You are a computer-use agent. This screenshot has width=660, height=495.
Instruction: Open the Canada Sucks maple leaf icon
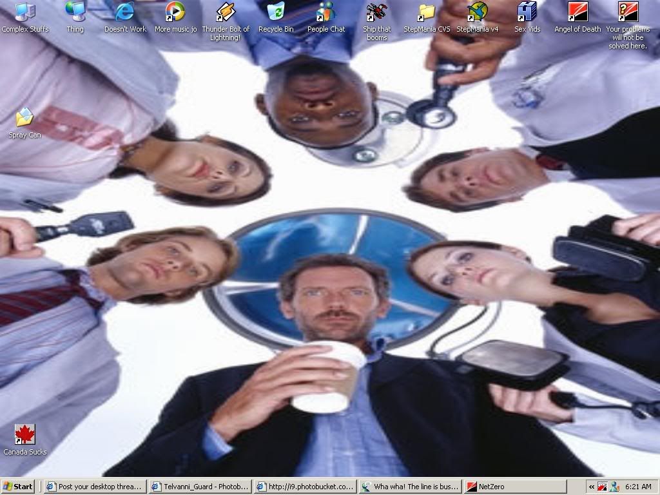24,434
